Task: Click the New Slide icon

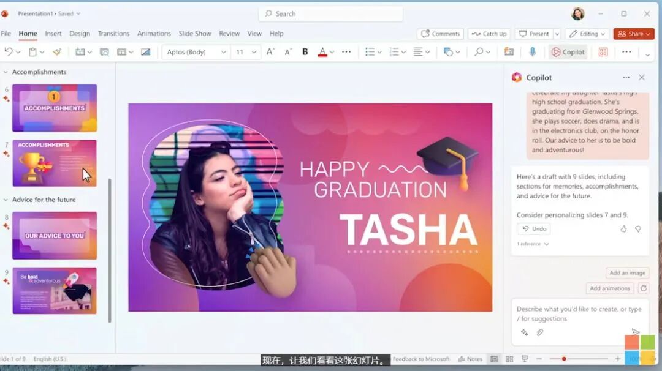Action: pos(80,52)
